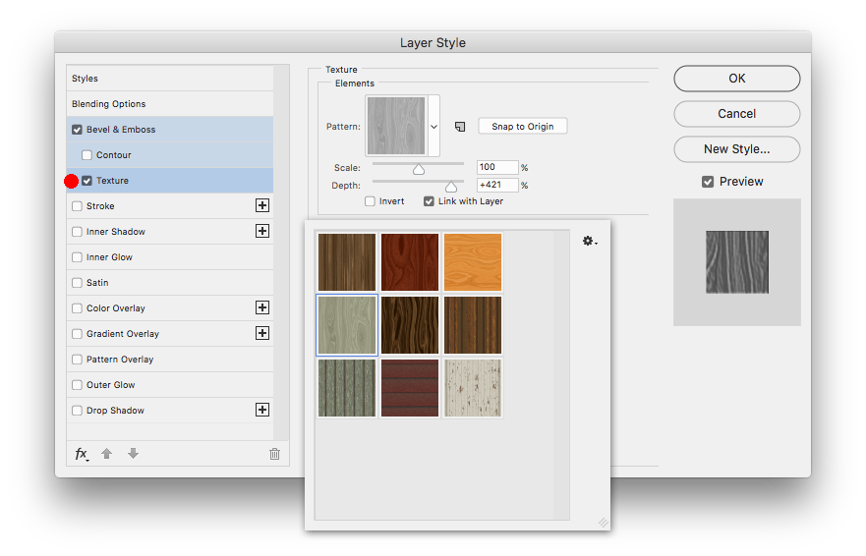Click the Depth slider handle
Screen dimensions: 866x556
click(x=451, y=187)
